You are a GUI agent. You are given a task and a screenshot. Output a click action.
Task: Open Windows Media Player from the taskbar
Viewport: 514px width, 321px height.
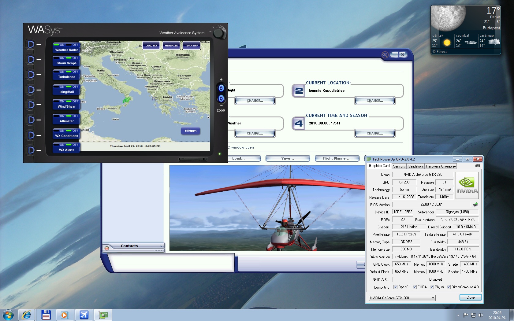65,315
